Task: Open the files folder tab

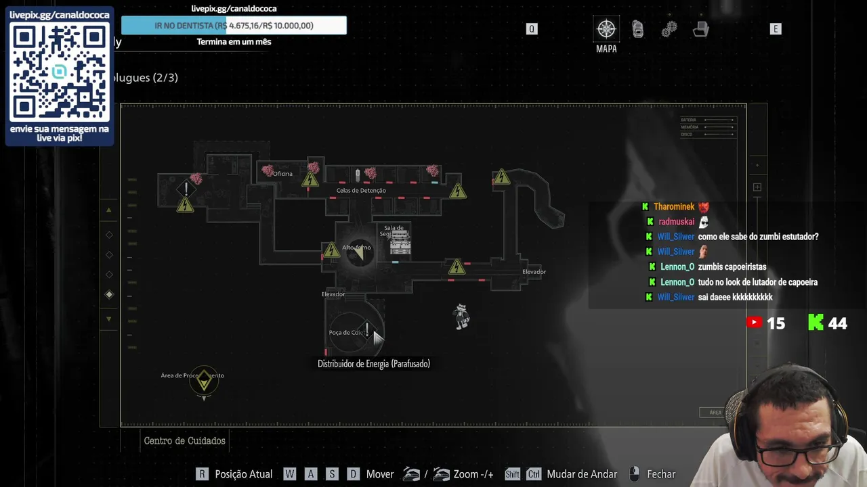Action: pyautogui.click(x=701, y=29)
